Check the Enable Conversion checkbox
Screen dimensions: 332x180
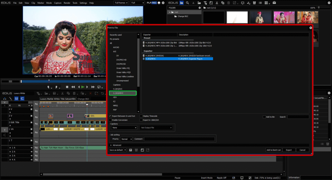click(x=110, y=120)
